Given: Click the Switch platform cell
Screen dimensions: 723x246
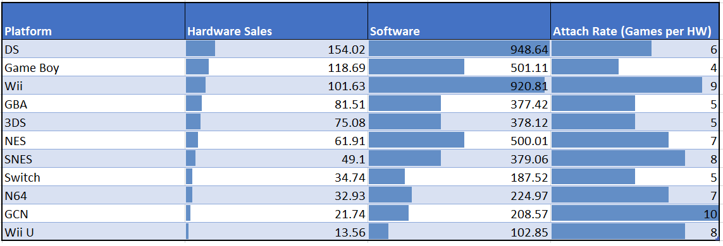Looking at the screenshot, I should [x=93, y=177].
